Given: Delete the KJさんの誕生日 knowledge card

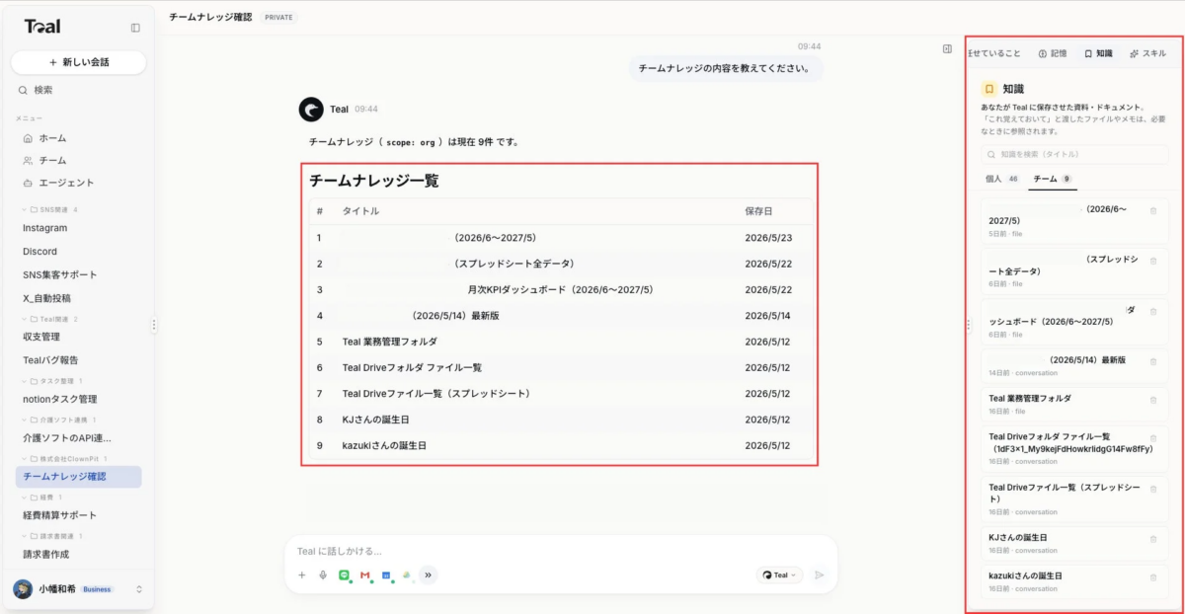Looking at the screenshot, I should [x=1153, y=539].
